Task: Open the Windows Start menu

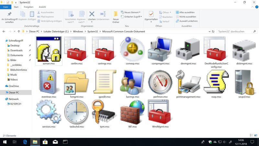Action: [x=5, y=142]
